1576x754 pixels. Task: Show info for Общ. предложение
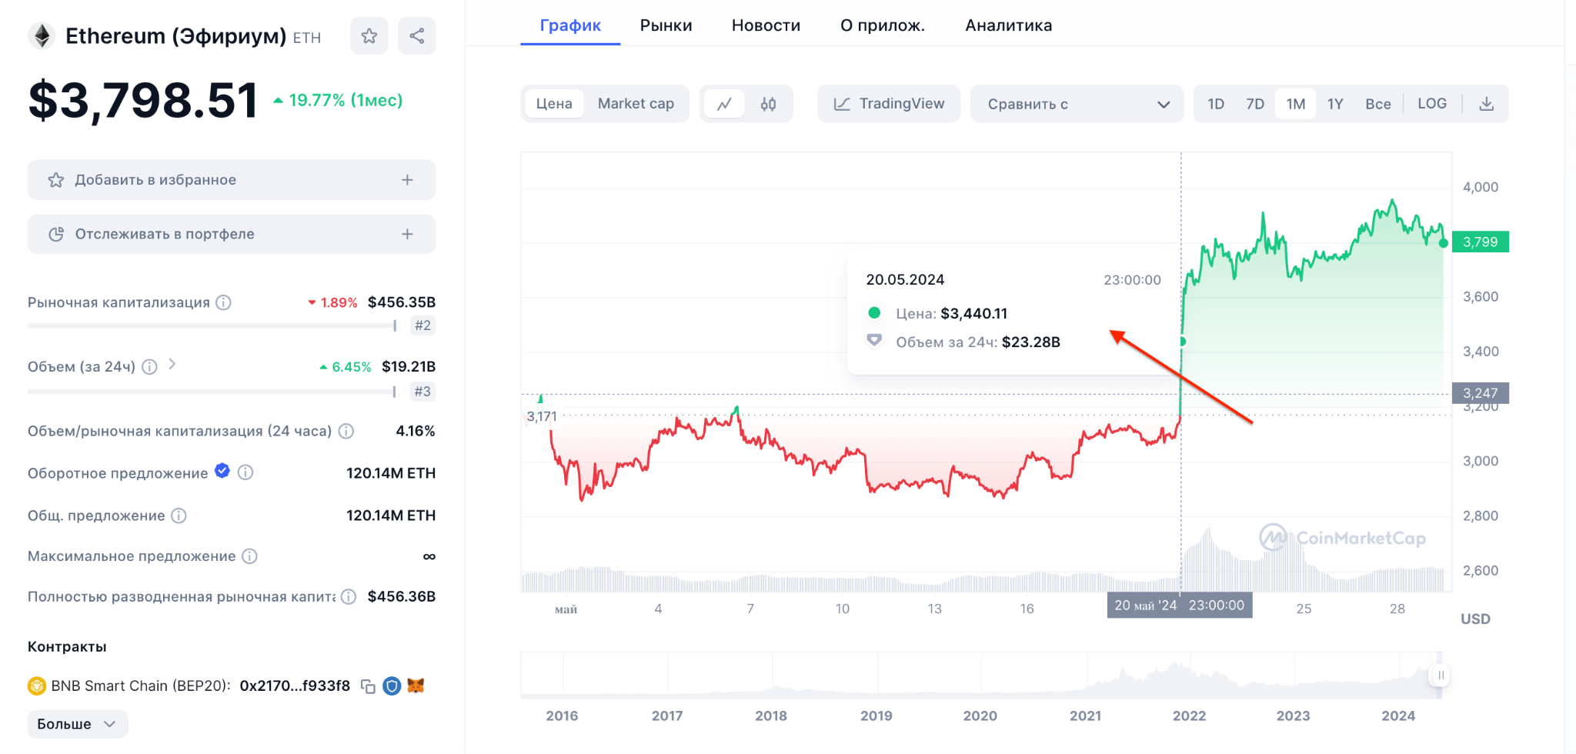tap(179, 515)
